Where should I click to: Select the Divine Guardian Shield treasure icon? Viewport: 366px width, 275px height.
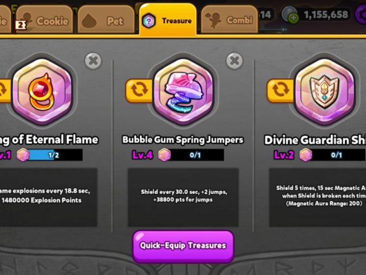tap(324, 92)
